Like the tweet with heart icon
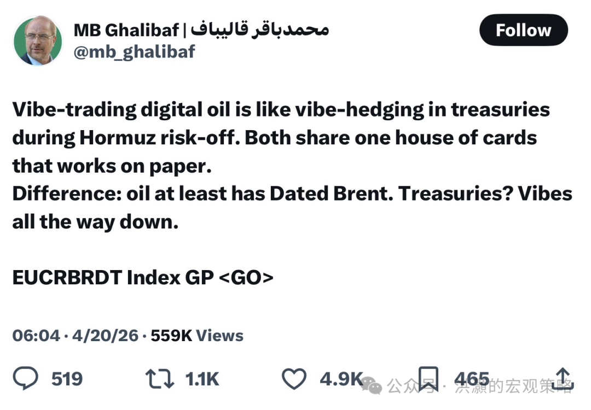 pos(294,378)
